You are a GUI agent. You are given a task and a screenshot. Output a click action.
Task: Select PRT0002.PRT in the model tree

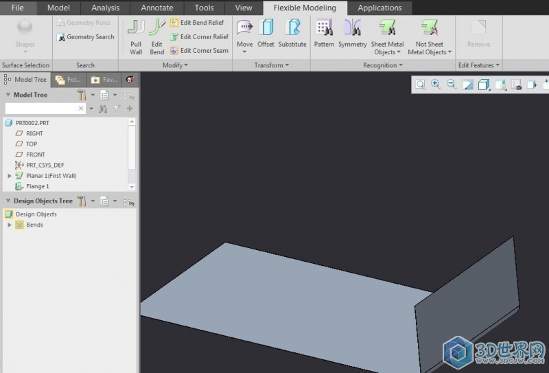click(27, 123)
